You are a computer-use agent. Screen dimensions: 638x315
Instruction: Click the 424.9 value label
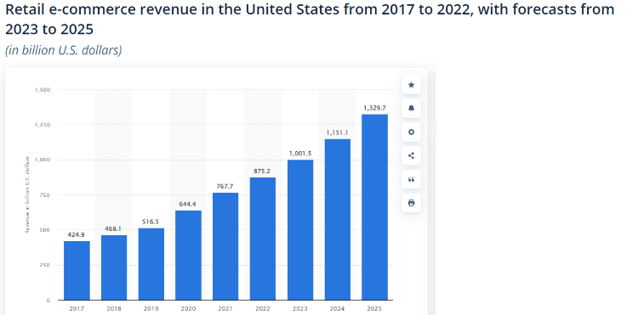click(76, 234)
